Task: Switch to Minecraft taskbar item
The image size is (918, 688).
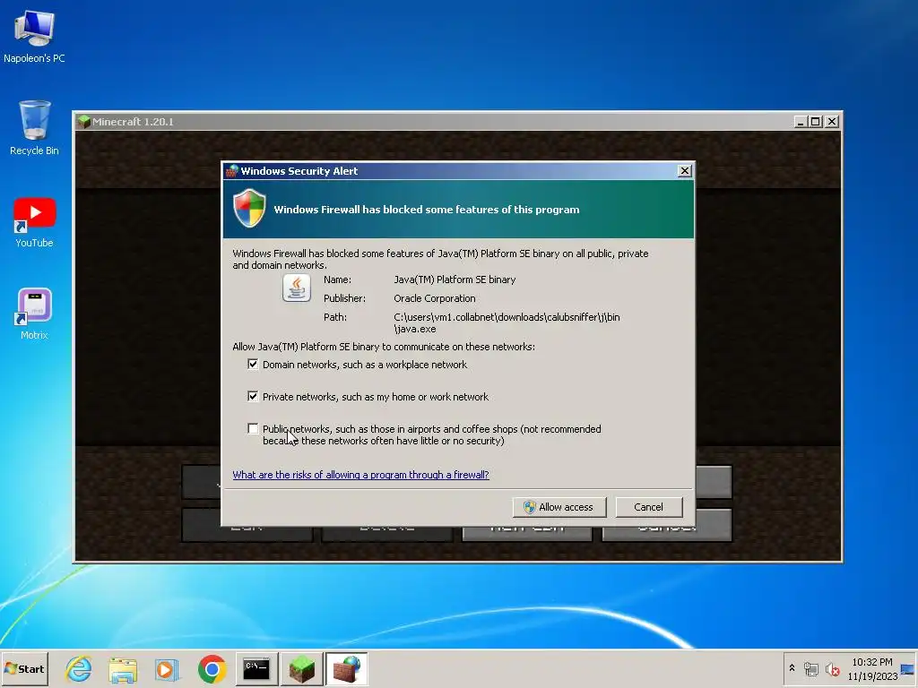Action: click(x=301, y=668)
